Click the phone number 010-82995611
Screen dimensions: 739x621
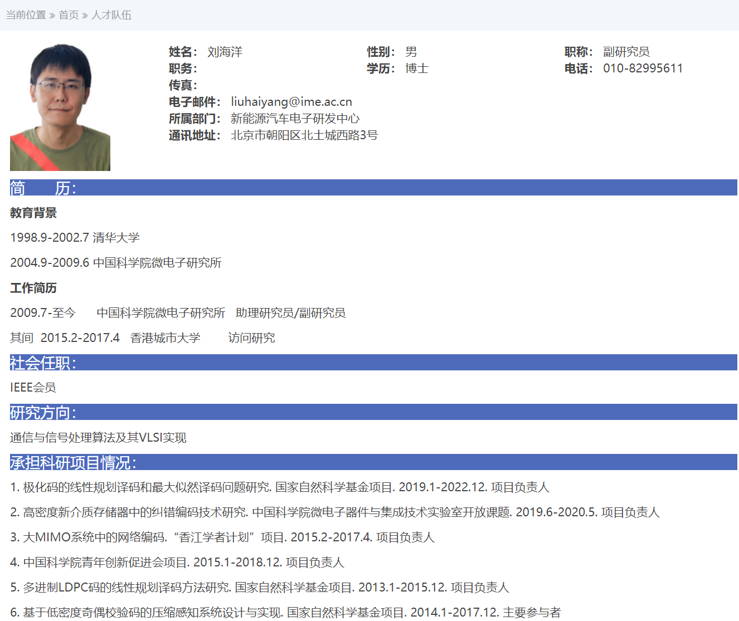point(643,69)
